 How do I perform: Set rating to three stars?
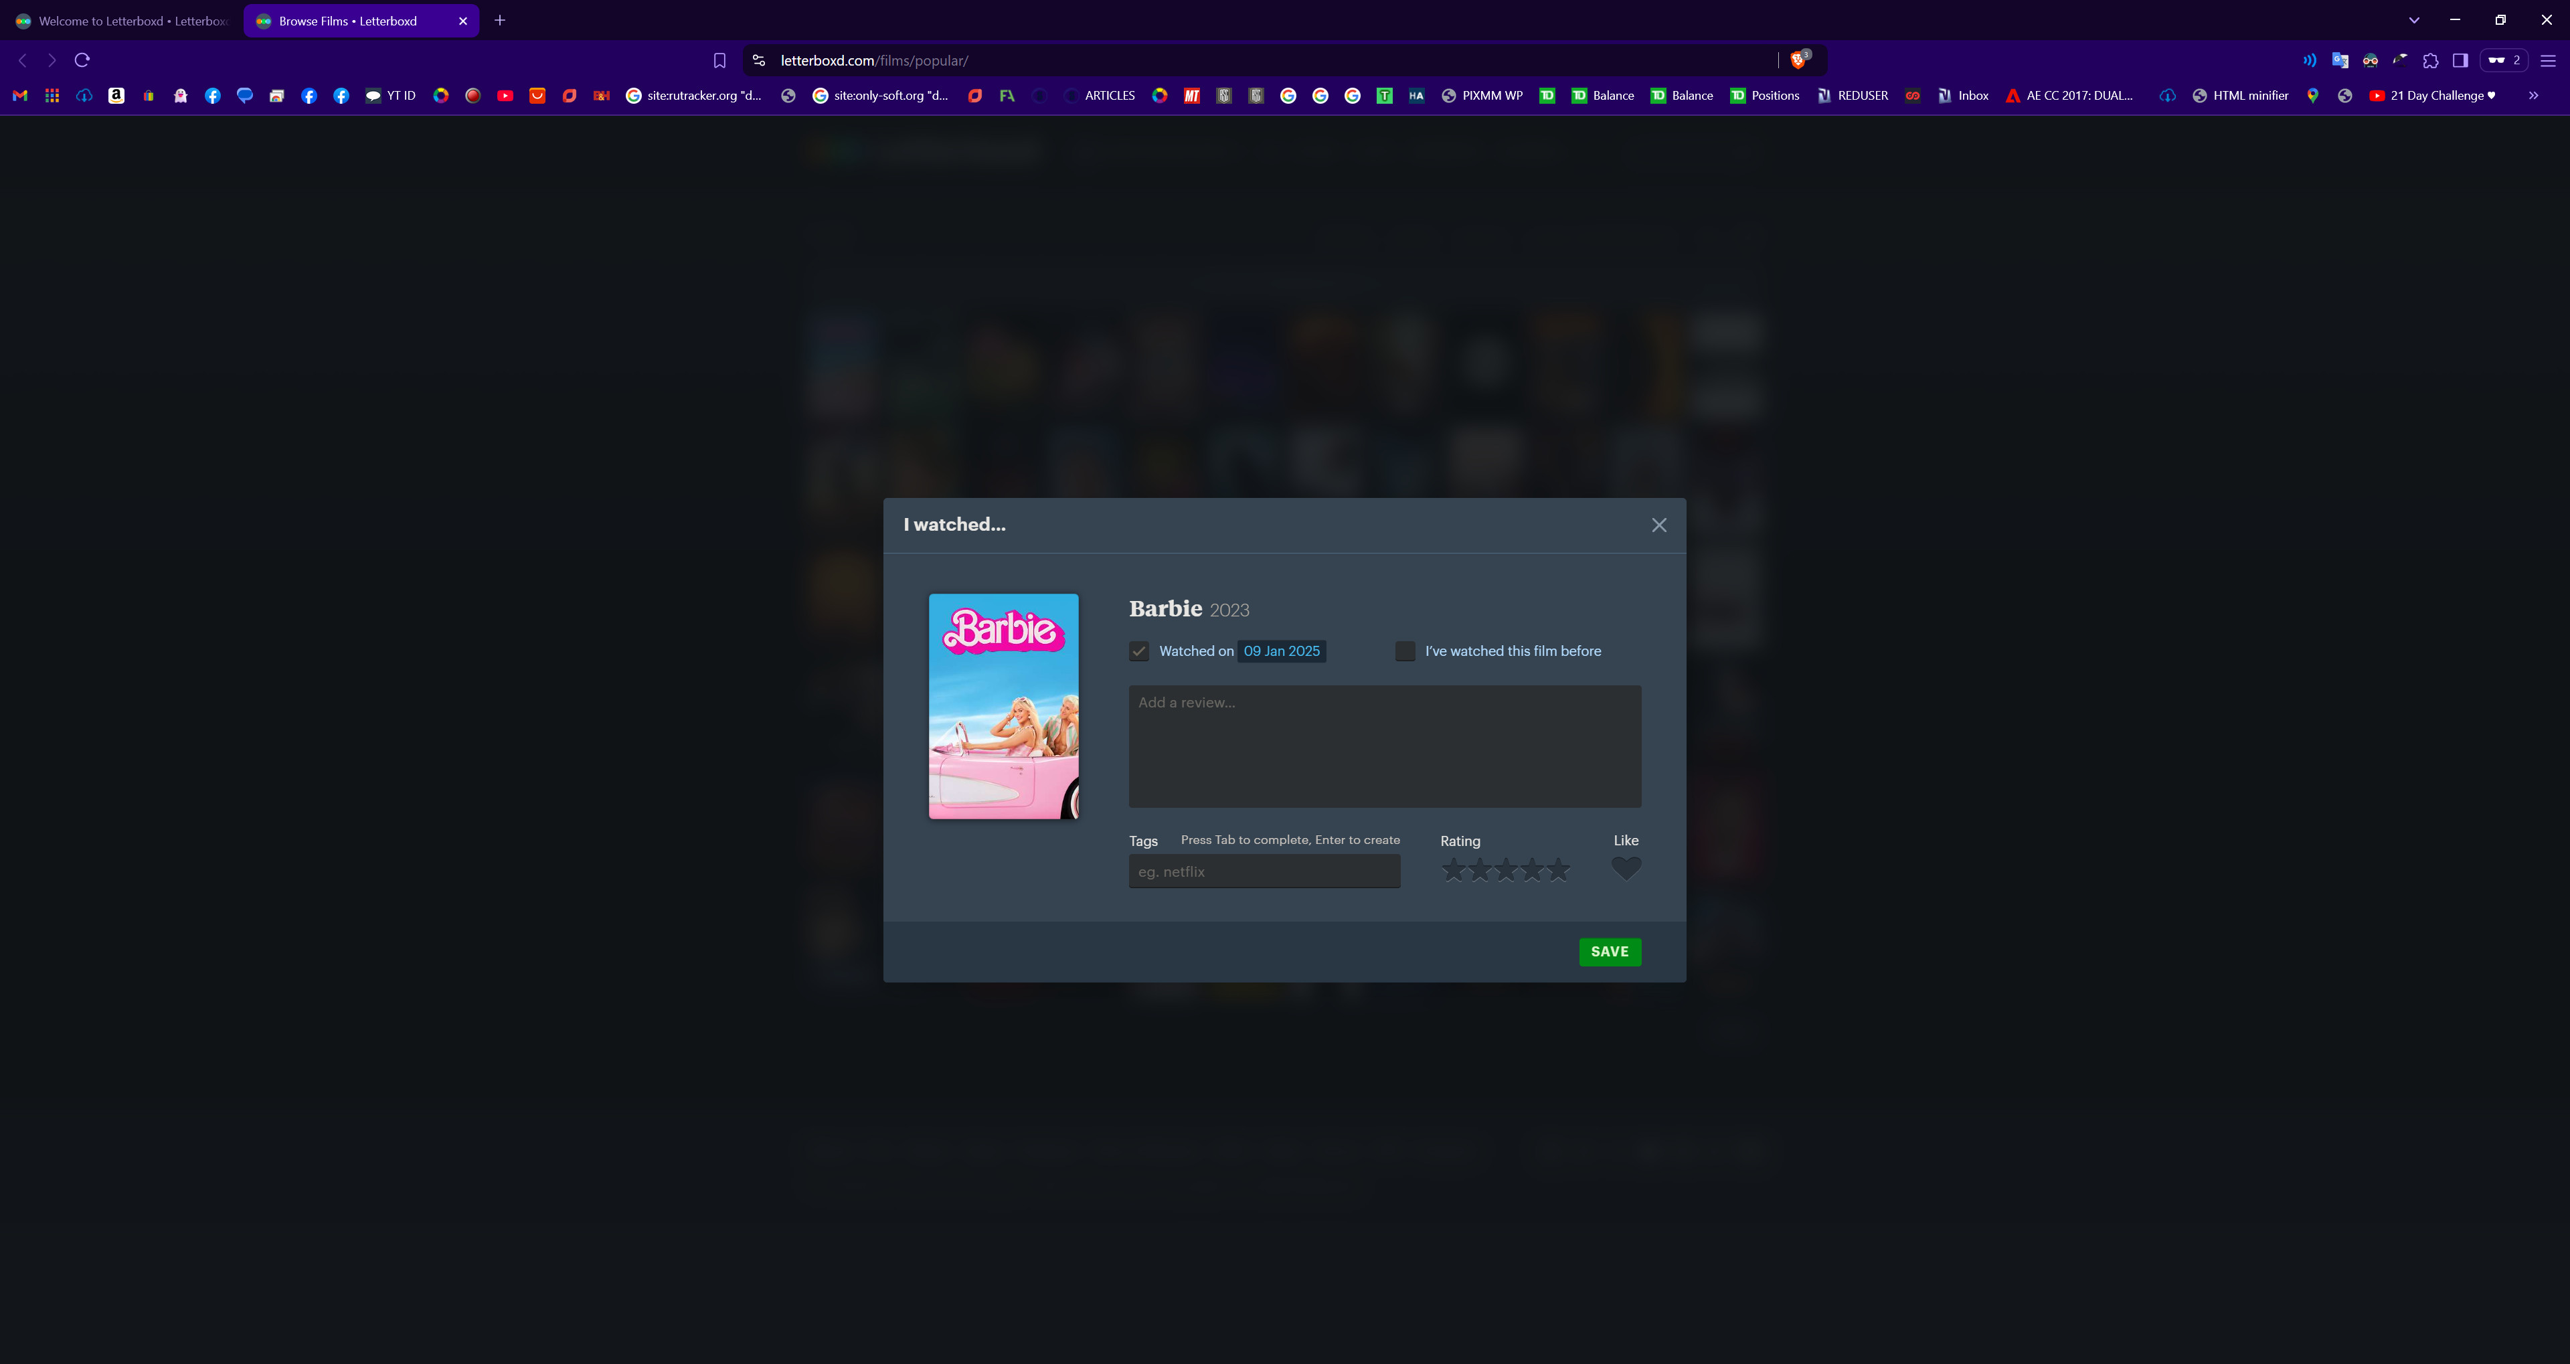(1505, 870)
